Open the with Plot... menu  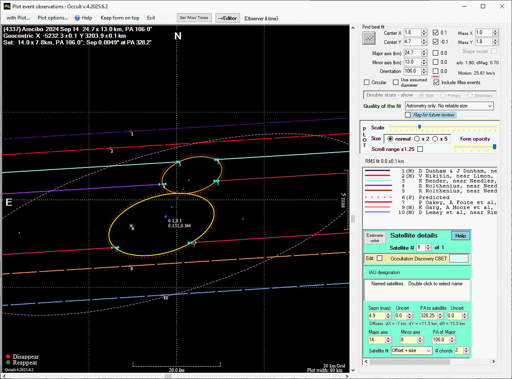coord(18,18)
